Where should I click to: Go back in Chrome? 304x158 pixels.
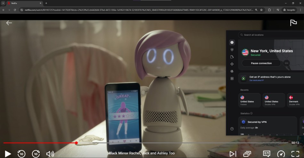pos(4,10)
